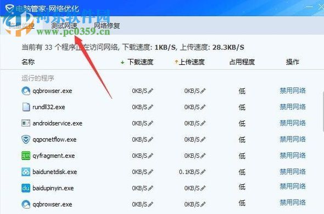The image size is (324, 214).
Task: Click 禁用网络 for baidunetdisk.exe
Action: pos(292,172)
